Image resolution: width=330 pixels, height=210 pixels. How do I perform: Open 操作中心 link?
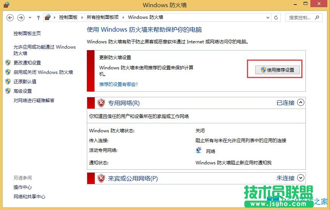click(x=23, y=187)
